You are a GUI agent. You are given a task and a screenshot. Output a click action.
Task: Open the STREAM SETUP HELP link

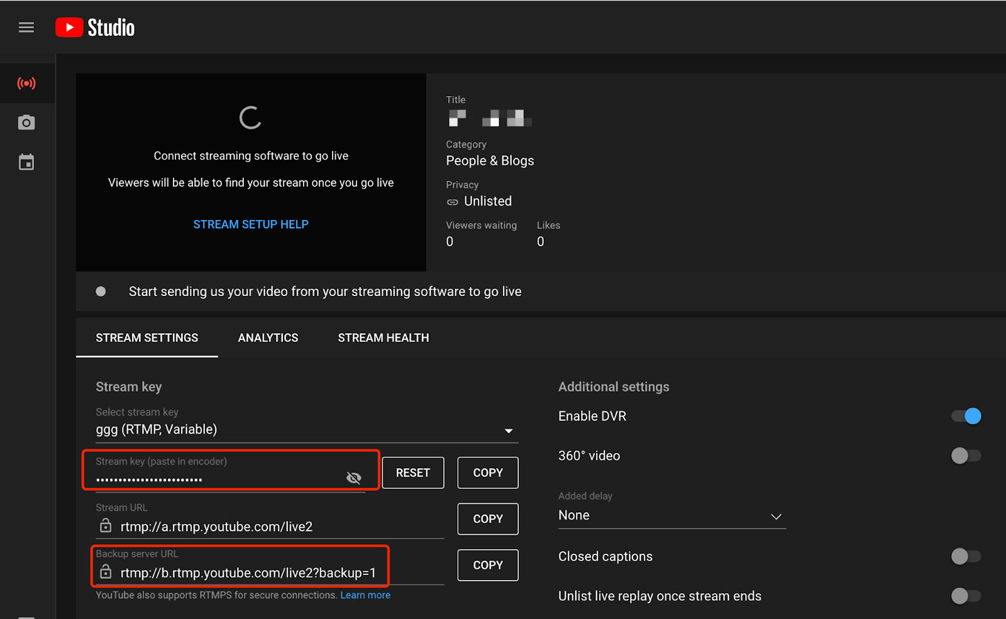click(x=251, y=224)
